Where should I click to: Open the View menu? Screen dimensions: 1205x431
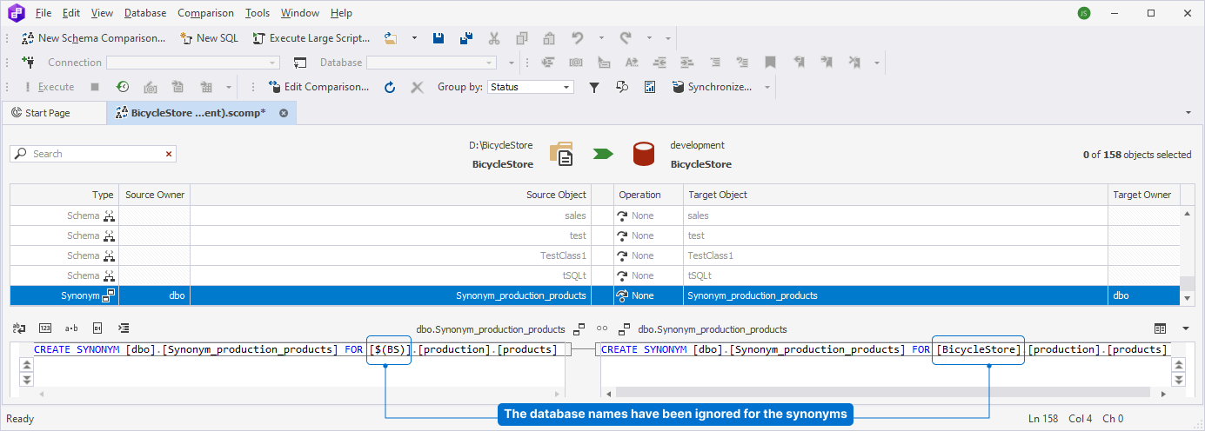[102, 13]
